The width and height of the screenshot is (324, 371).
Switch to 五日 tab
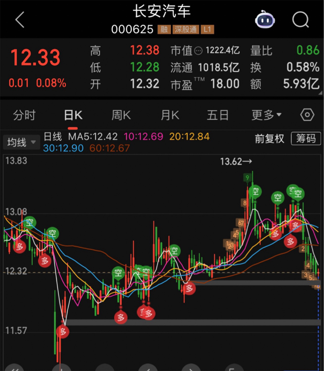[x=218, y=115]
